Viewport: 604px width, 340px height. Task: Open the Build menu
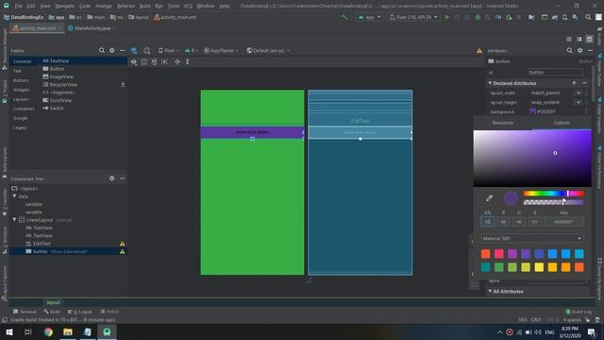[x=144, y=6]
